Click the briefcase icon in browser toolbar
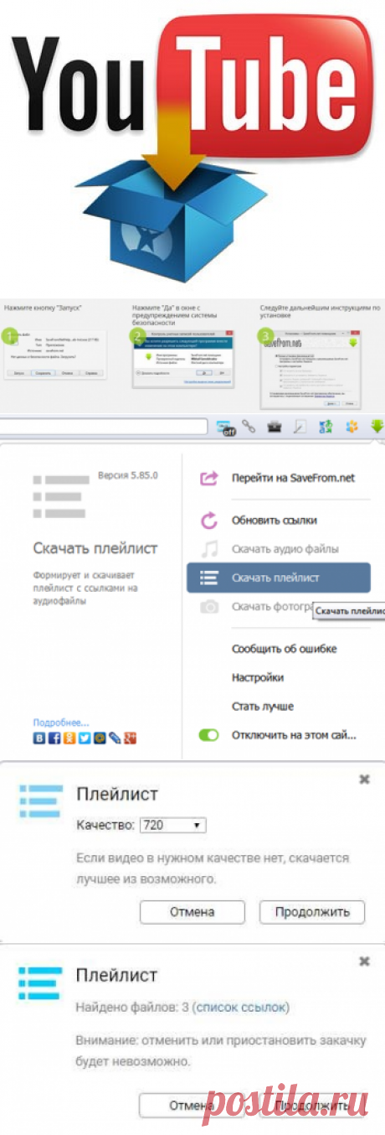The image size is (385, 1135). tap(274, 427)
